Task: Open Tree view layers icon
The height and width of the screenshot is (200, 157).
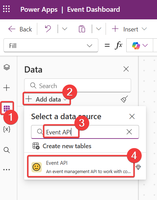Action: 7,67
